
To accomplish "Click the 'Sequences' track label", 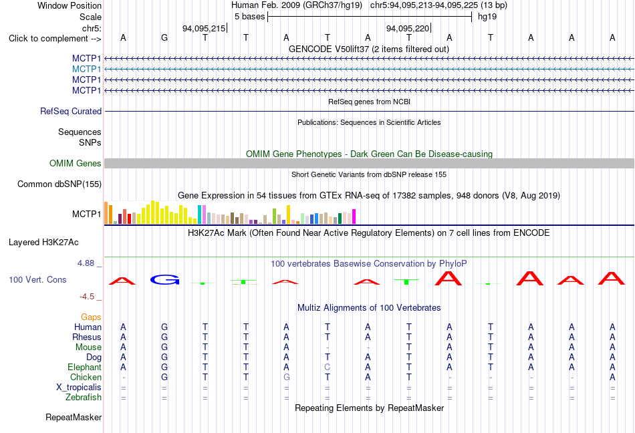I will tap(80, 132).
